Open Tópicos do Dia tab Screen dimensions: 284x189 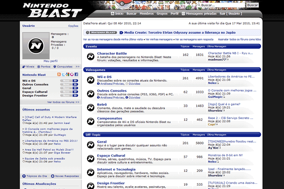tap(35, 176)
